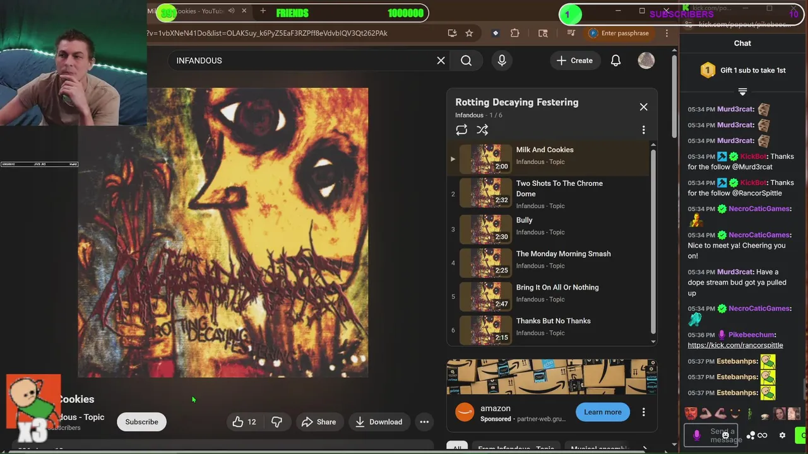Select the Milk And Cookies playlist row
808x454 pixels.
click(x=548, y=158)
